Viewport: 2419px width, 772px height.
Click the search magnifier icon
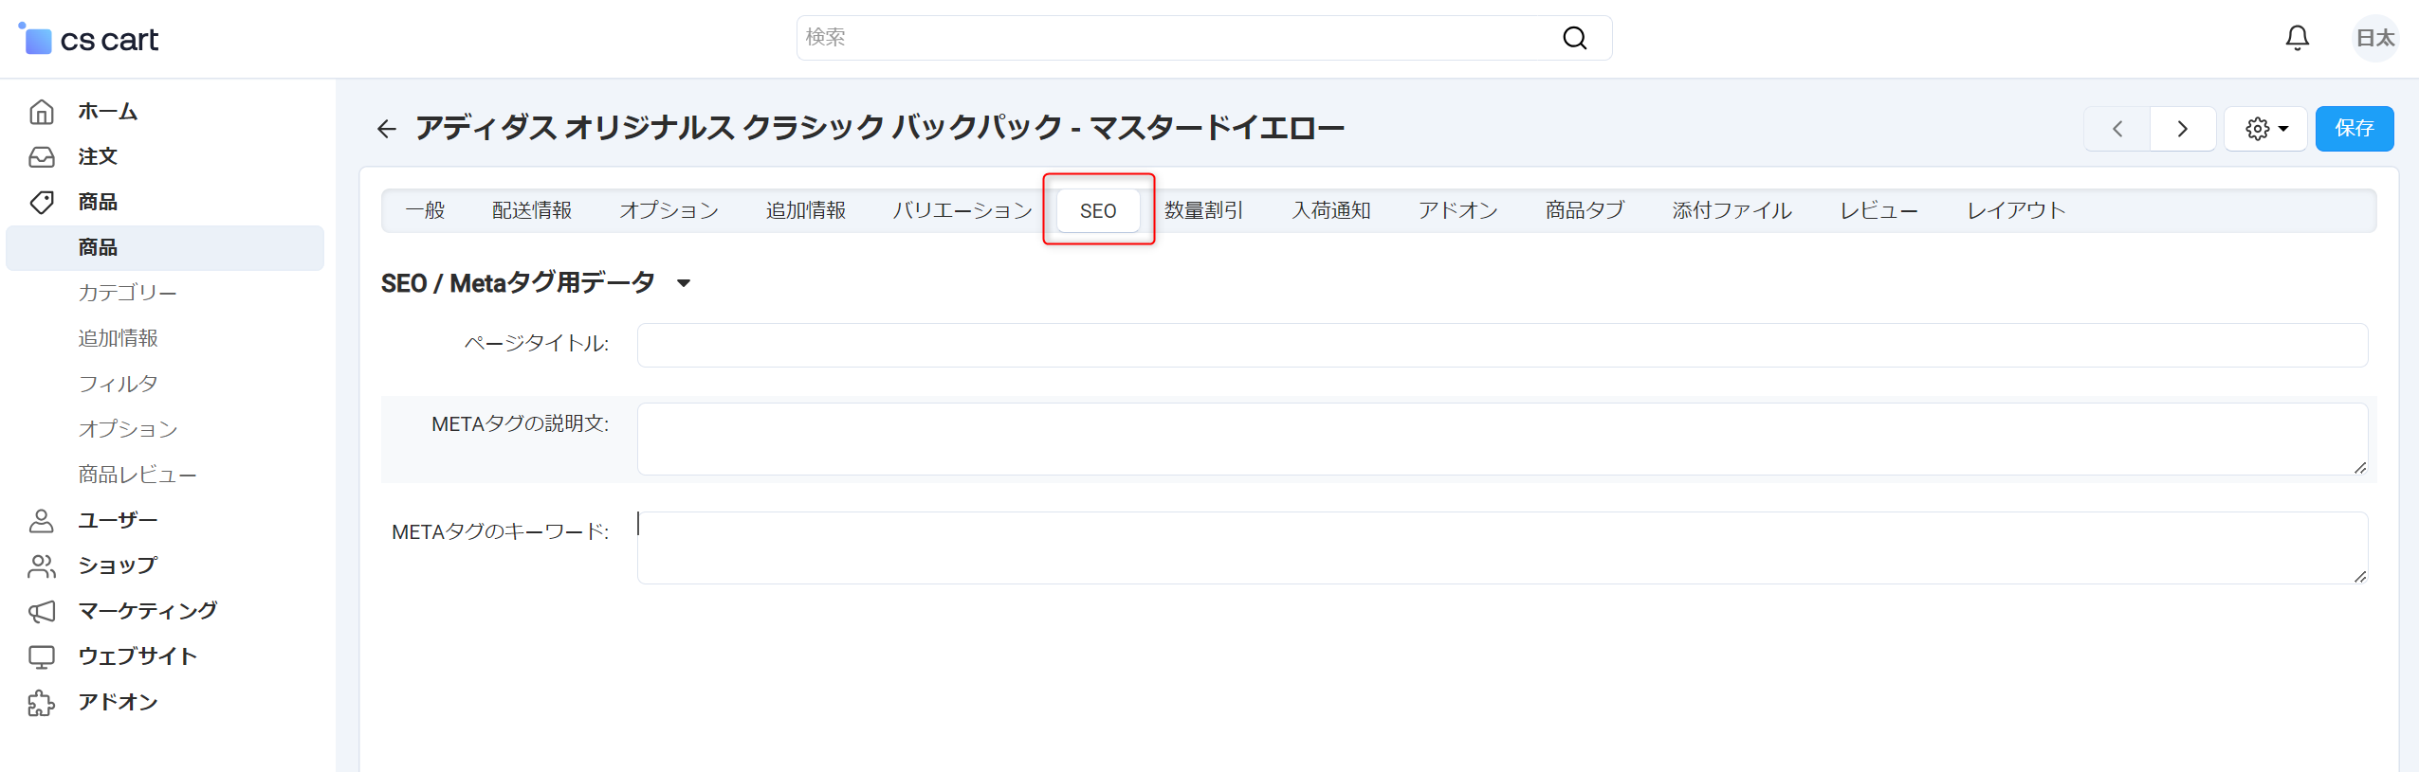(1574, 38)
